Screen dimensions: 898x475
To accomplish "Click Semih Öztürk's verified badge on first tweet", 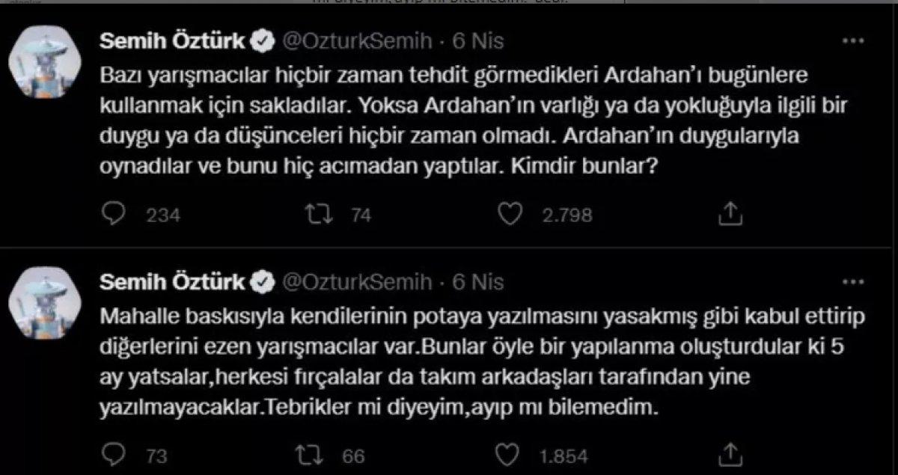I will coord(260,42).
